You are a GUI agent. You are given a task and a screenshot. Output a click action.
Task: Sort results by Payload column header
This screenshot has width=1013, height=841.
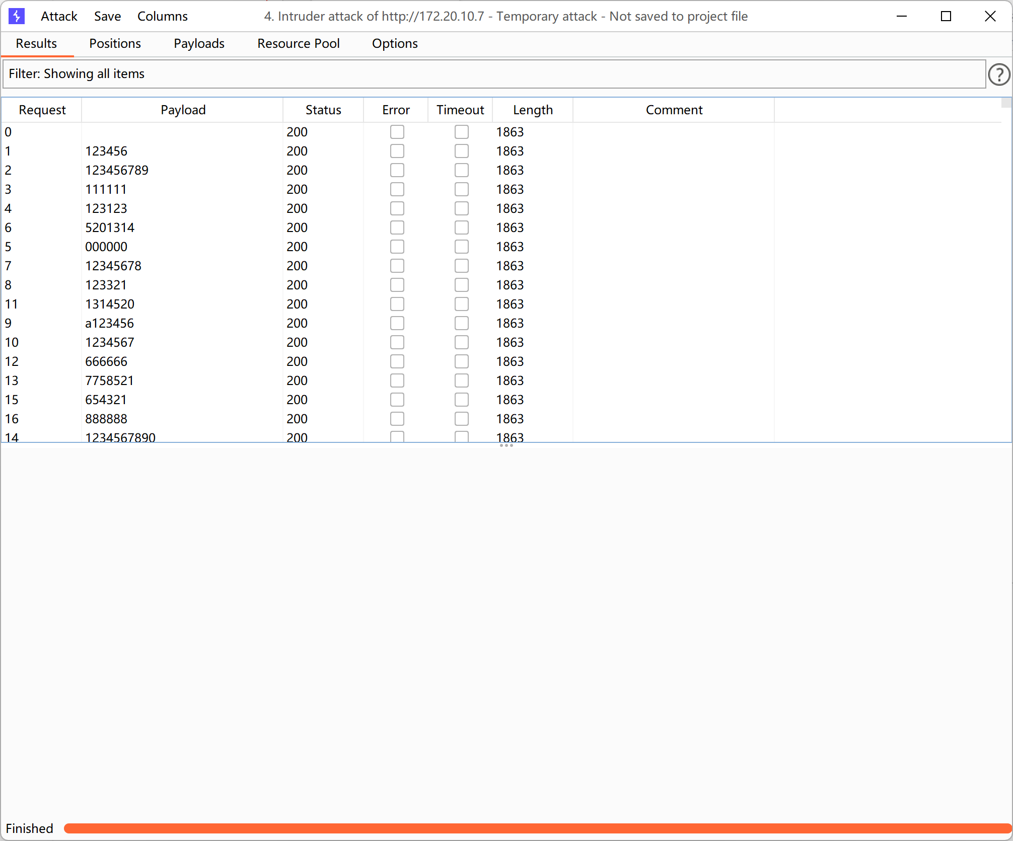[x=183, y=110]
